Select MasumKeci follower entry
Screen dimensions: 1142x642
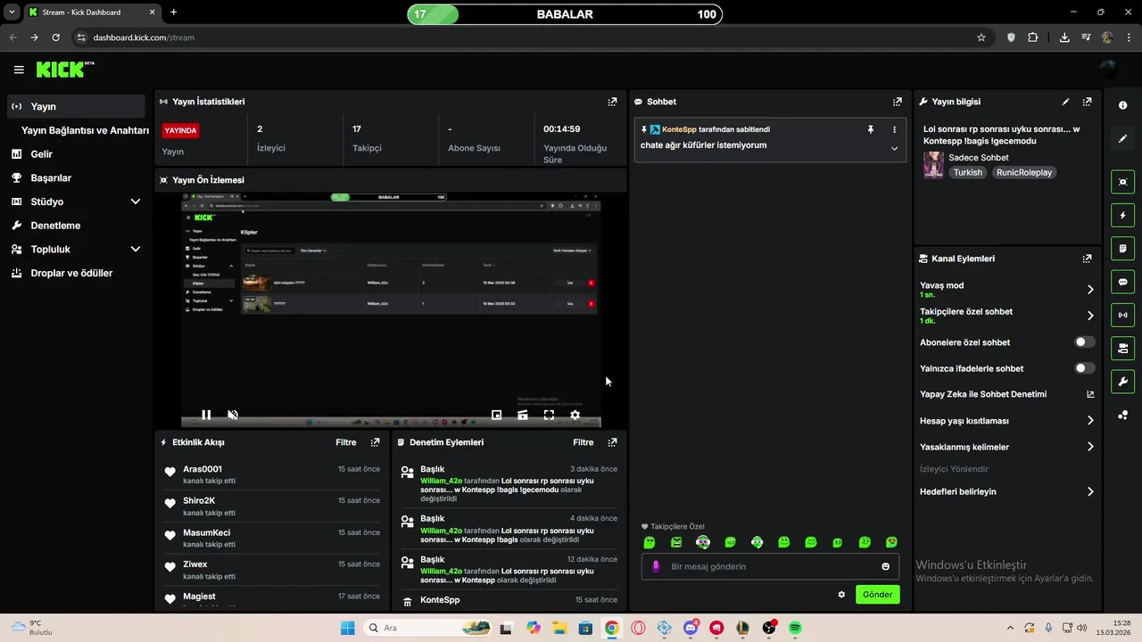(x=206, y=532)
